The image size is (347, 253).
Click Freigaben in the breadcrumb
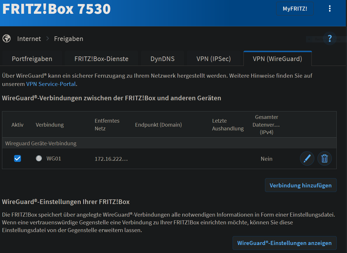click(x=69, y=39)
